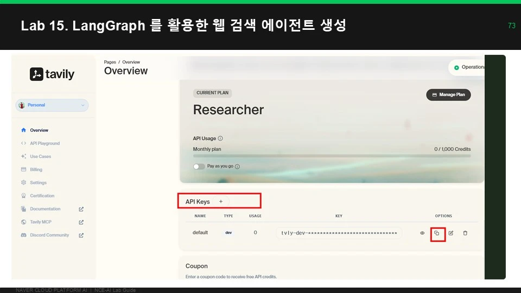The width and height of the screenshot is (521, 293).
Task: Click the Overview breadcrumb
Action: coord(131,62)
